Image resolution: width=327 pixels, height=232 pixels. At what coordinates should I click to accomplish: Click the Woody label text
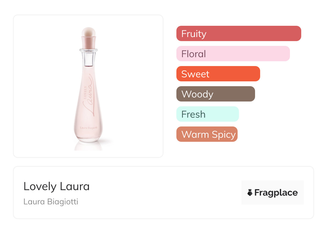tap(197, 94)
